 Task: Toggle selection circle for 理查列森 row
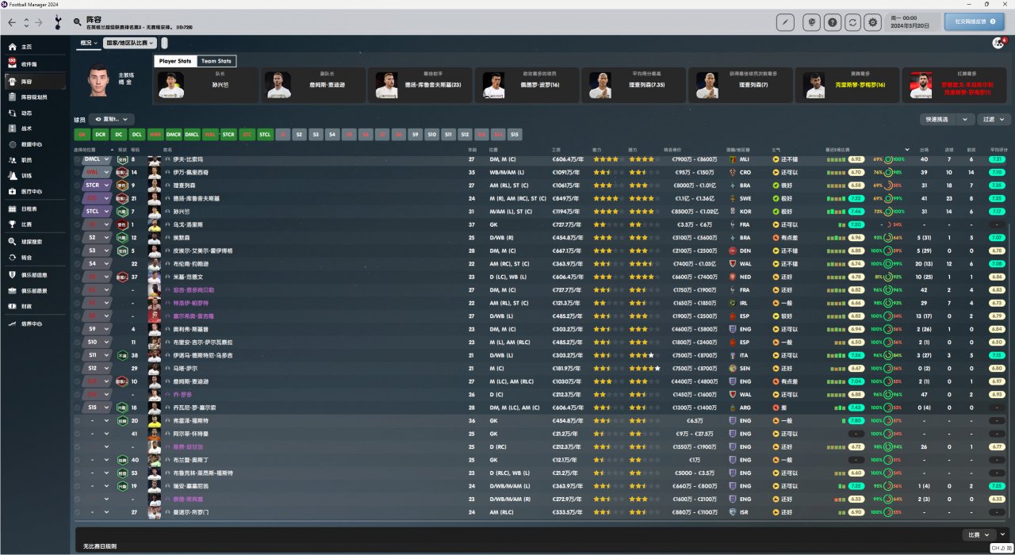click(78, 186)
